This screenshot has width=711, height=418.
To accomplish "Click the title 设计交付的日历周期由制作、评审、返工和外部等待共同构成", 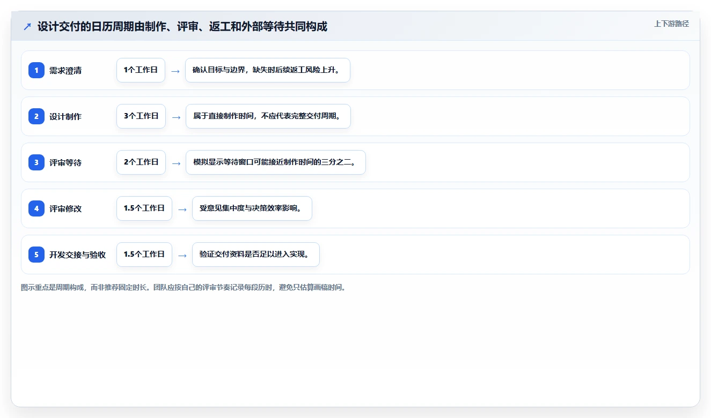I will click(x=182, y=26).
